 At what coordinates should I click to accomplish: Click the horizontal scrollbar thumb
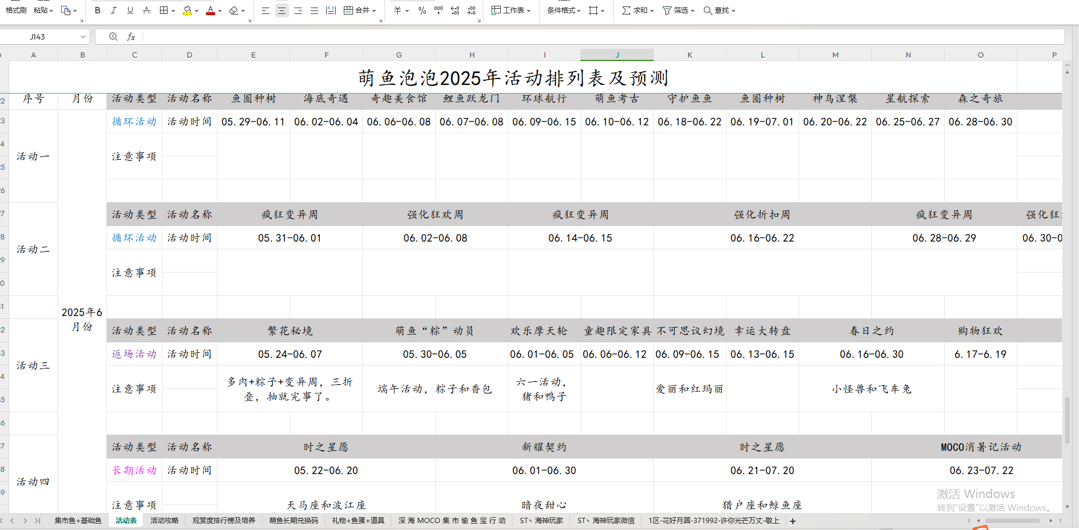tap(1012, 521)
